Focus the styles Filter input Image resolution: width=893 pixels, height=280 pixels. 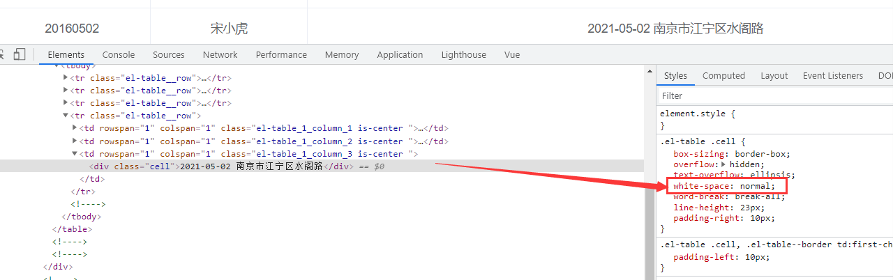[774, 95]
